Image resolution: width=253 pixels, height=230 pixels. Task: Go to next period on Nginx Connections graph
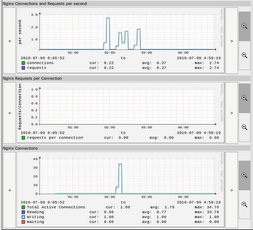click(232, 190)
